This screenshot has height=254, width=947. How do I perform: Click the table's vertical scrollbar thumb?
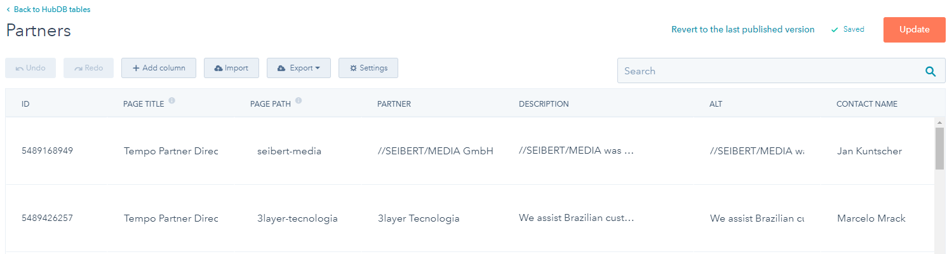point(939,148)
